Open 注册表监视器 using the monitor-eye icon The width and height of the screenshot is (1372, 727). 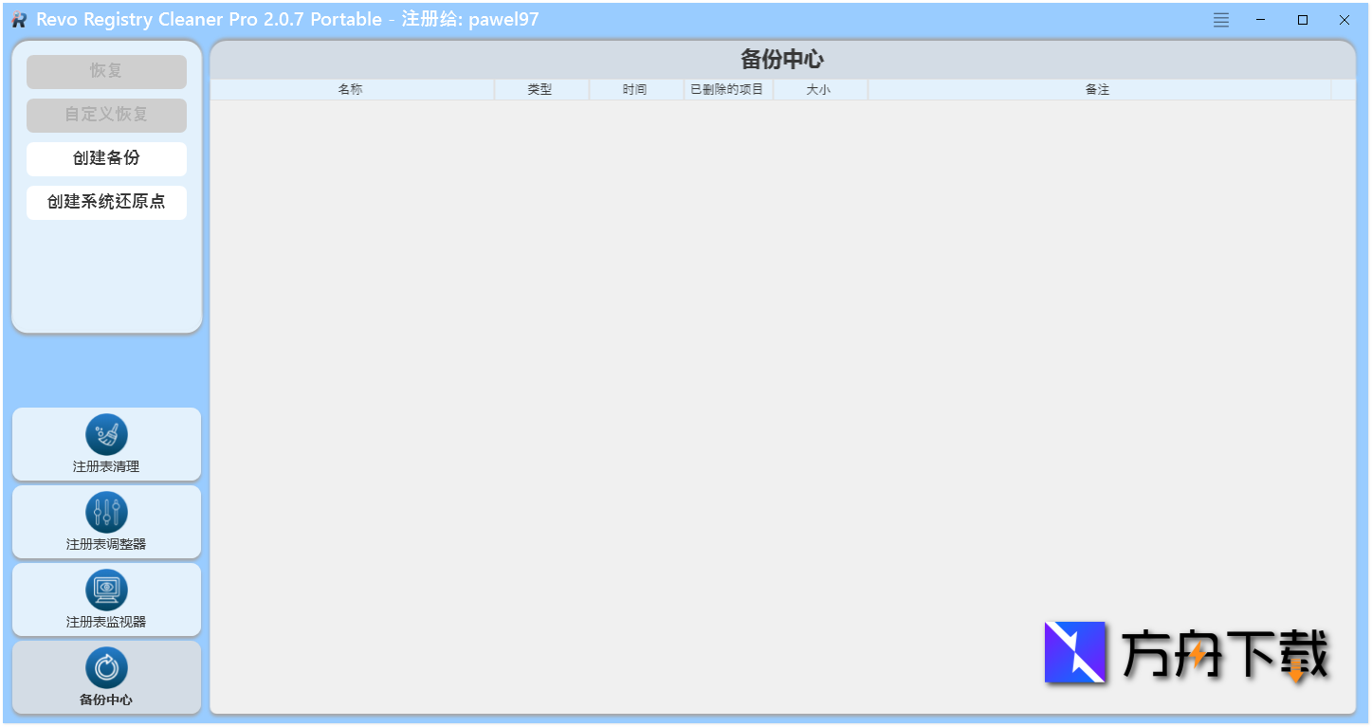(106, 590)
